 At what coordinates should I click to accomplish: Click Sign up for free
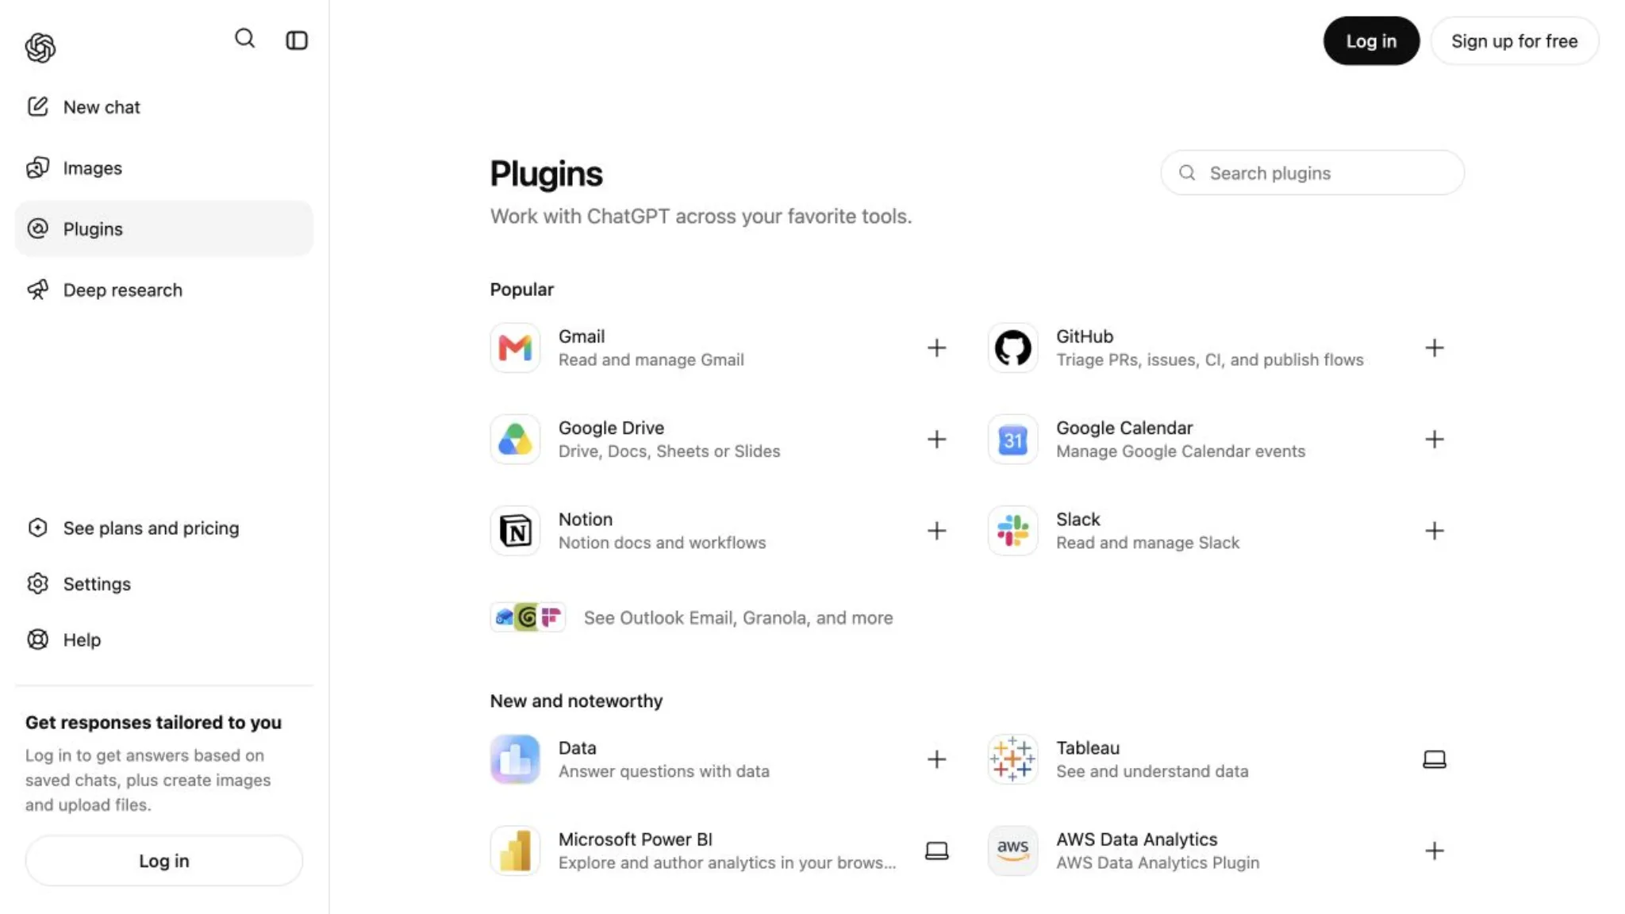(x=1514, y=41)
